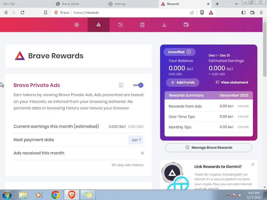Click the forward navigation arrow
This screenshot has width=267, height=200.
click(x=14, y=12)
